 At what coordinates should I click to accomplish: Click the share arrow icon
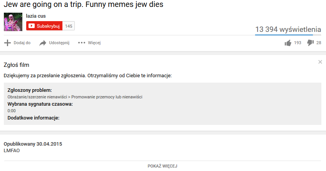tap(43, 43)
